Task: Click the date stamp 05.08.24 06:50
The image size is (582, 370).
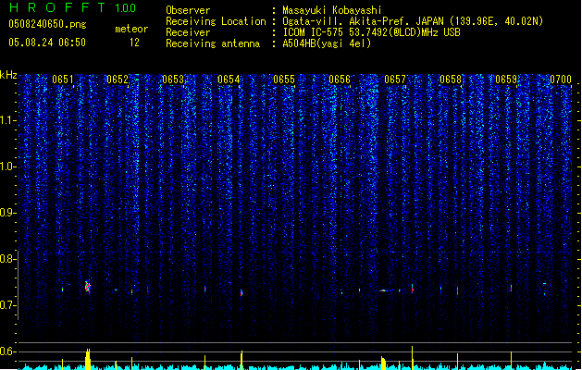Action: 47,43
